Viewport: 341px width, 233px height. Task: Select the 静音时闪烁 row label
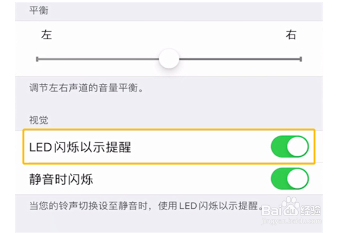61,179
